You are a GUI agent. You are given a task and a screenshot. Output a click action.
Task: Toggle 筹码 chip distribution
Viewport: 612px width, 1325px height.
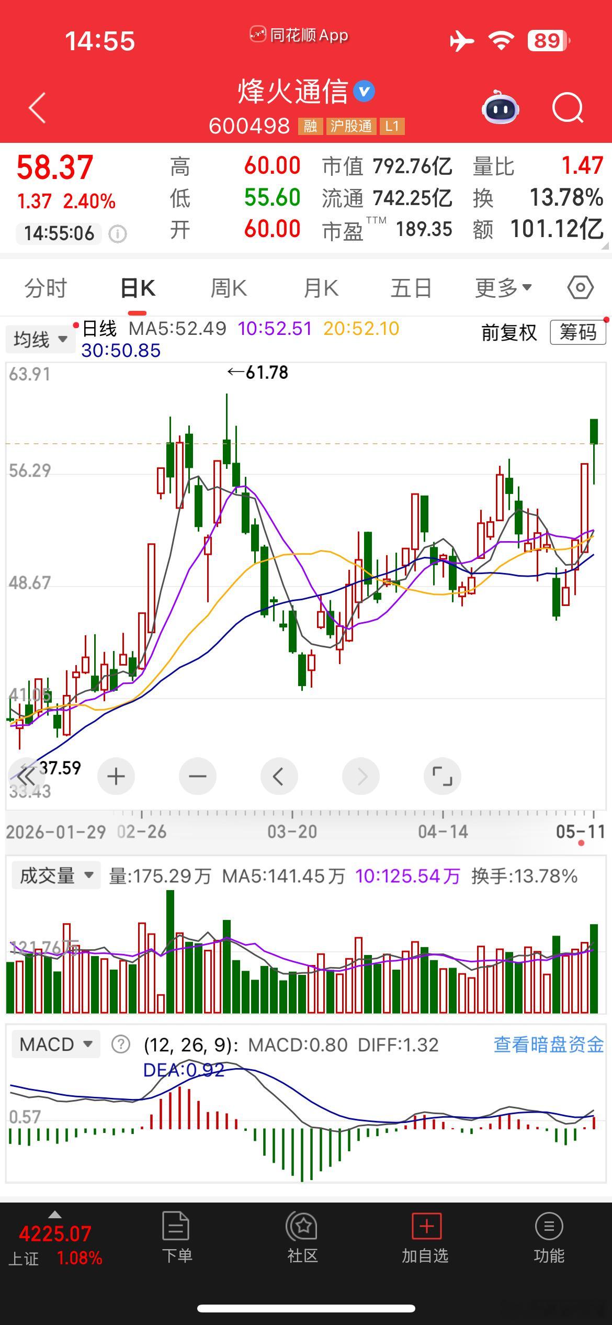point(578,332)
